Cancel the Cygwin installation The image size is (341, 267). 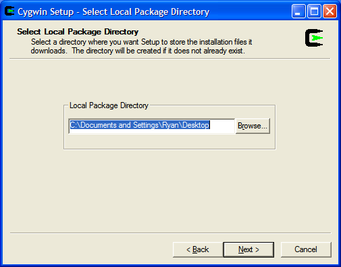click(306, 249)
